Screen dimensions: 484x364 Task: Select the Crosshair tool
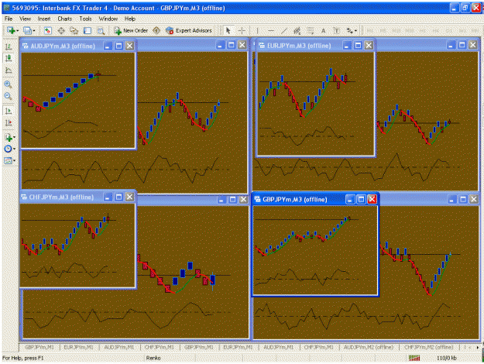tap(242, 30)
